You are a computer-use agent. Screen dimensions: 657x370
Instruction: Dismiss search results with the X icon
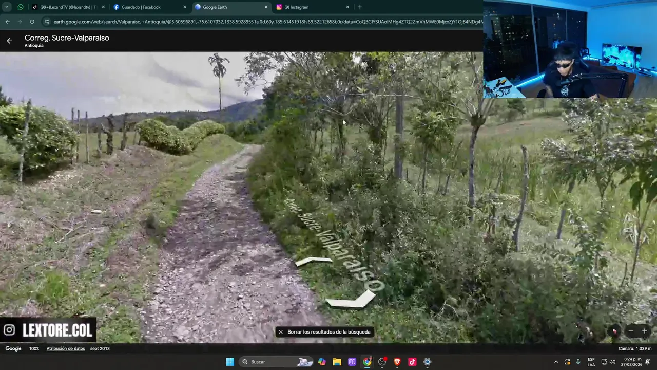[281, 332]
